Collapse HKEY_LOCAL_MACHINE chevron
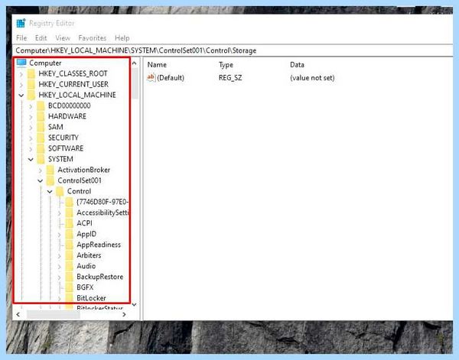The height and width of the screenshot is (360, 459). [x=21, y=96]
